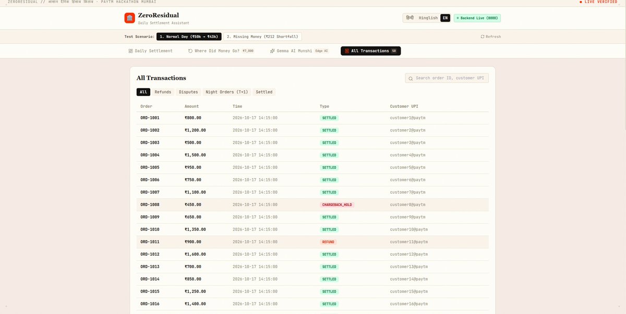Select order ORD-1008
Image resolution: width=626 pixels, height=314 pixels.
pyautogui.click(x=312, y=205)
